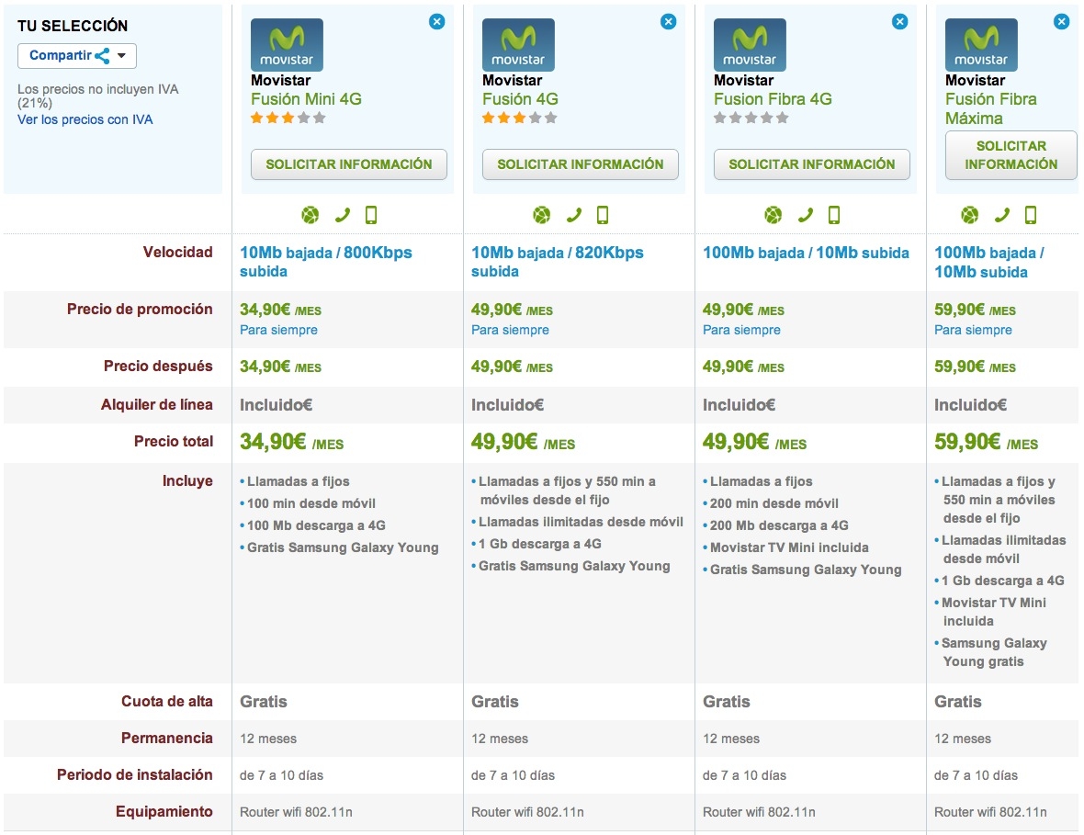Open the Compartir share dropdown
The image size is (1084, 835).
pos(77,56)
